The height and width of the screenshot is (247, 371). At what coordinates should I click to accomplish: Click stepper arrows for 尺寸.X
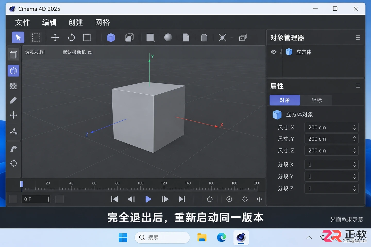coord(354,127)
